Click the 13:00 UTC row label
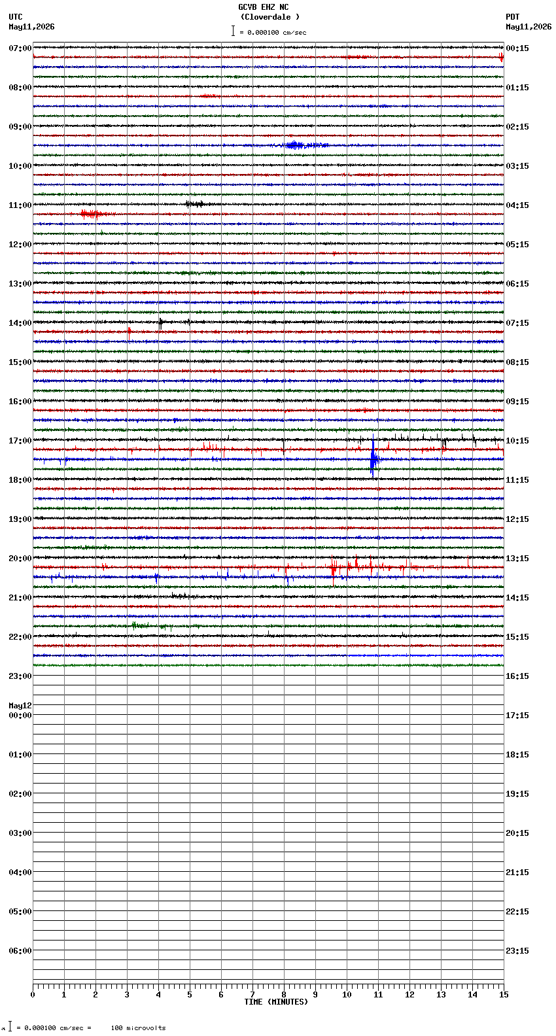The image size is (556, 1036). [20, 284]
